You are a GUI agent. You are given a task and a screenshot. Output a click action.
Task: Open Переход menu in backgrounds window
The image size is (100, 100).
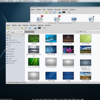25,25
